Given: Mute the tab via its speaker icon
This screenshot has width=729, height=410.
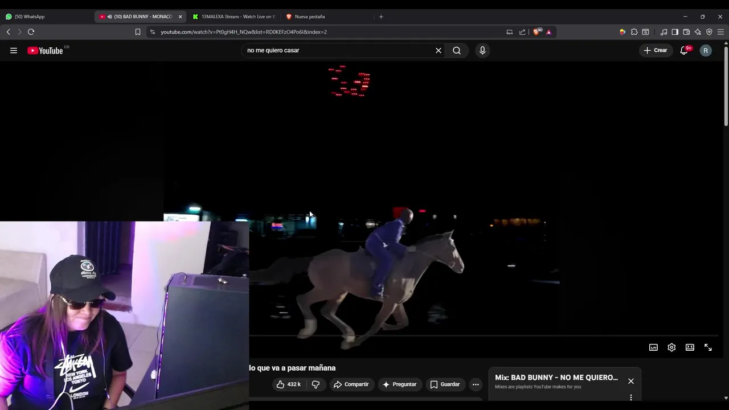Looking at the screenshot, I should (x=109, y=17).
